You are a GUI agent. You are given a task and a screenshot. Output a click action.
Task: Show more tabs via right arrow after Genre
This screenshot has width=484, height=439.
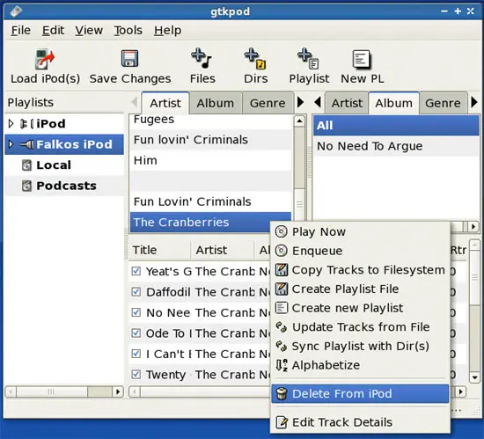pos(300,102)
